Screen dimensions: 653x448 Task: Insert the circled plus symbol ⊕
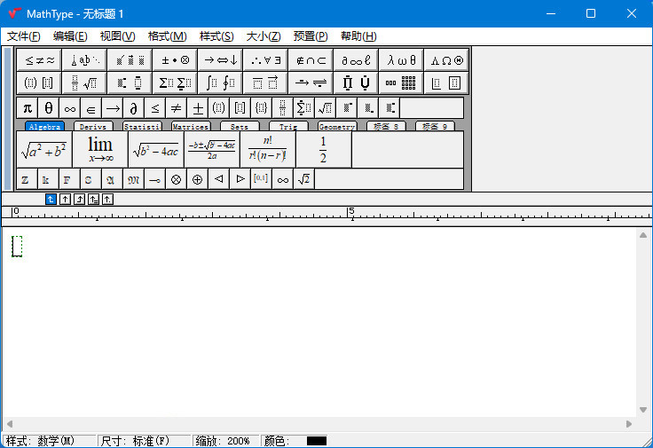click(197, 179)
